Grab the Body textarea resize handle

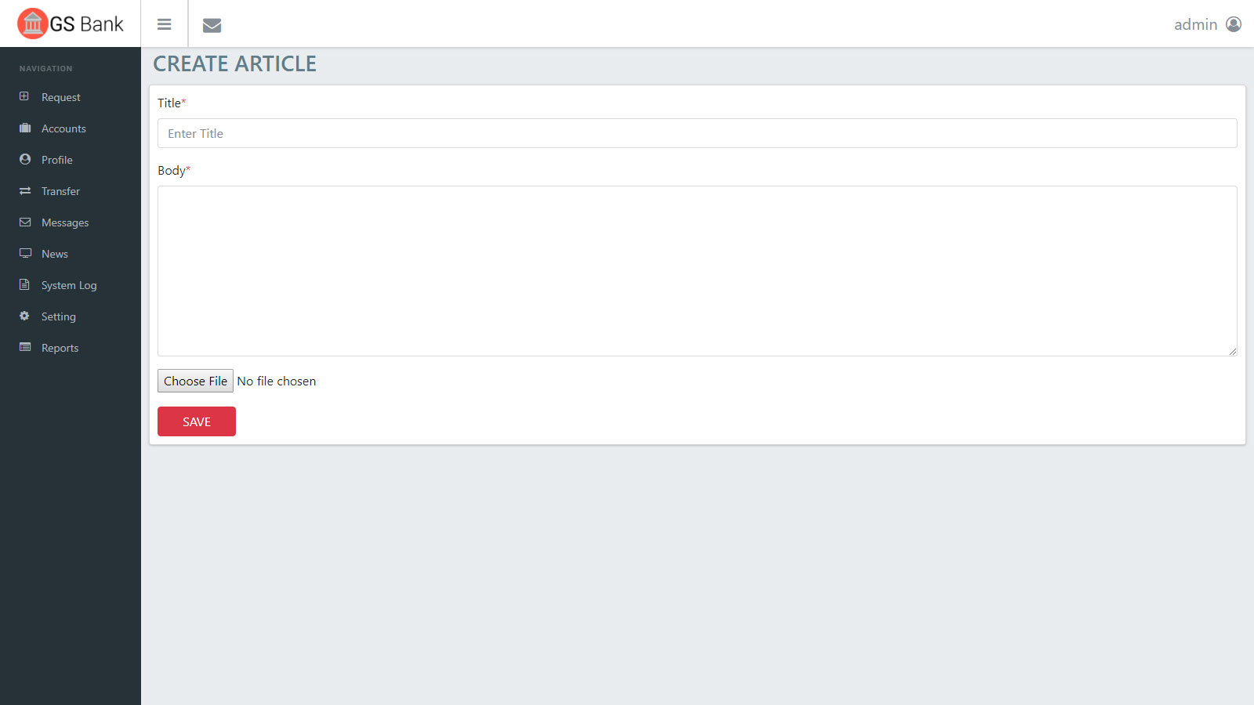tap(1232, 352)
